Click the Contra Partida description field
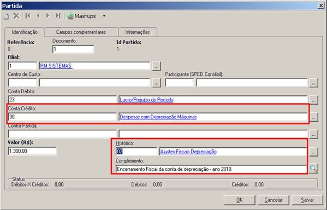Screen dimensions: 327x210 coord(213,134)
